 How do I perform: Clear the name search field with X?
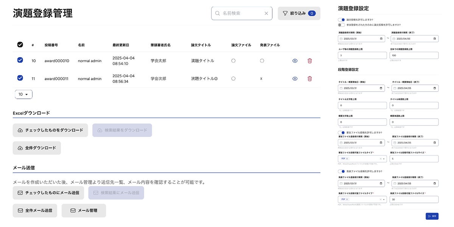[266, 13]
